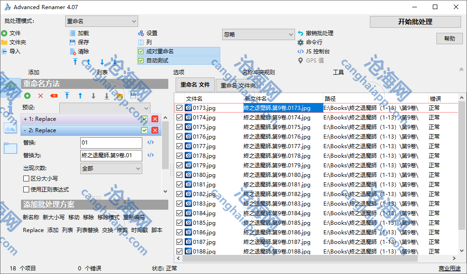467x274 pixels.
Task: Click the 撤销批处理 undo icon
Action: (301, 33)
